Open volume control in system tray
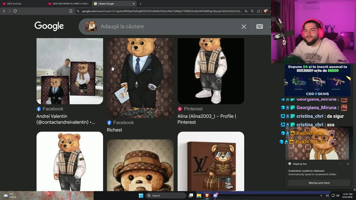The image size is (356, 200). tap(338, 196)
